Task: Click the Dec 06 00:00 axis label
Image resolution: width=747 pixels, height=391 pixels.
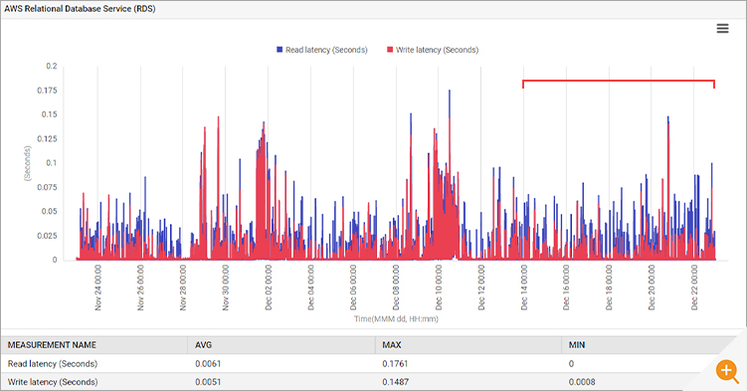Action: 353,288
